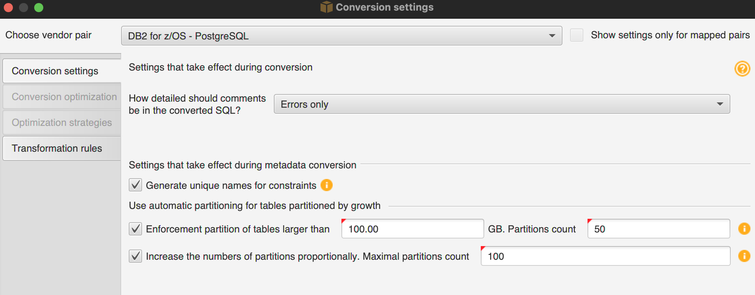The width and height of the screenshot is (755, 295).
Task: Click the Maximal partitions count field
Action: (605, 256)
